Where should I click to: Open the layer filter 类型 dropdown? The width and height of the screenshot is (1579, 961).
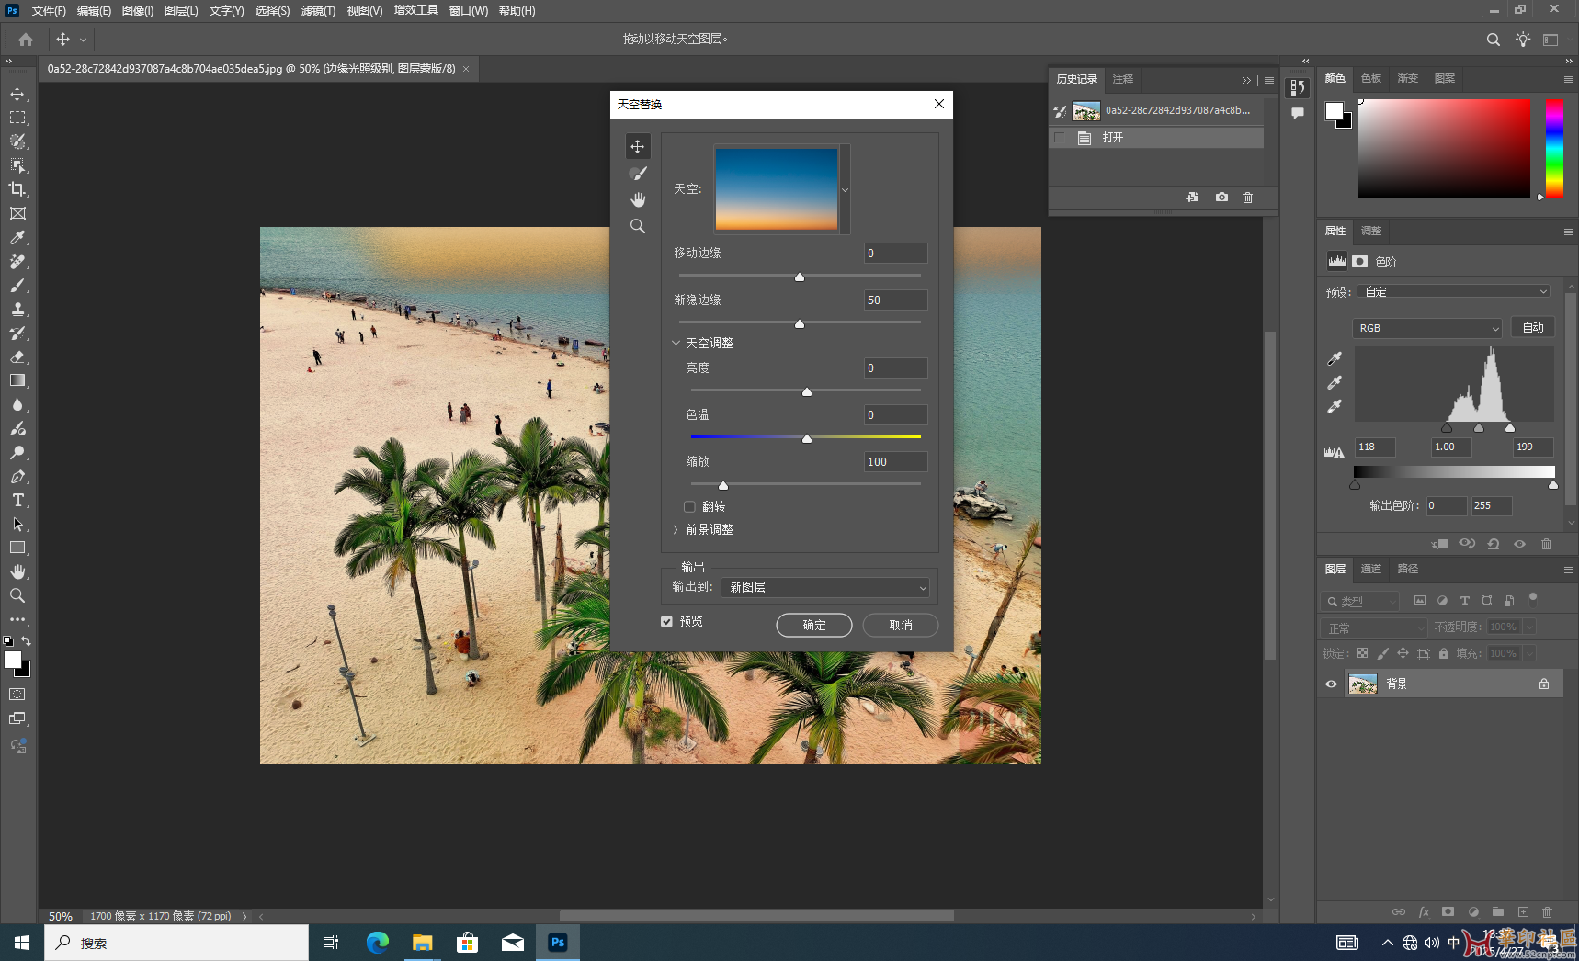click(x=1361, y=601)
